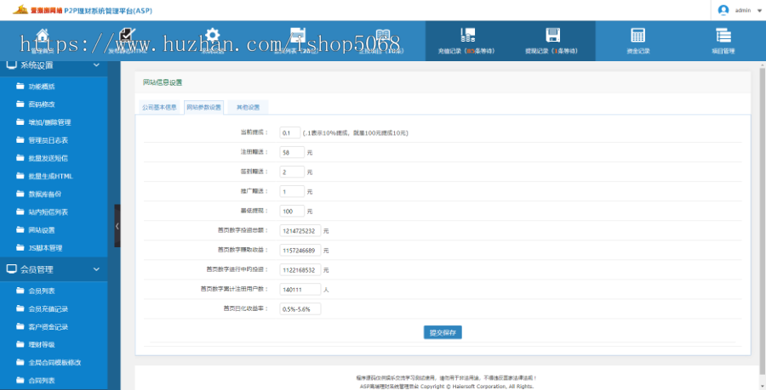Open the admin account dropdown arrow

(757, 10)
